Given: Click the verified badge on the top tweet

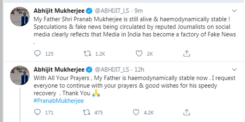Looking at the screenshot, I should click(x=89, y=11).
